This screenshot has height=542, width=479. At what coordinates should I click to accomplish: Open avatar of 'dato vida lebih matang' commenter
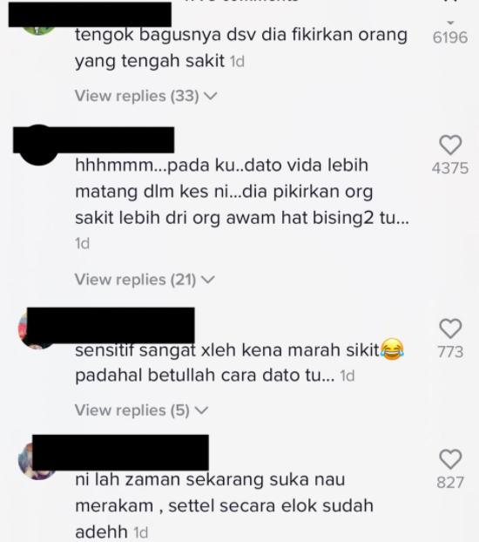click(38, 146)
